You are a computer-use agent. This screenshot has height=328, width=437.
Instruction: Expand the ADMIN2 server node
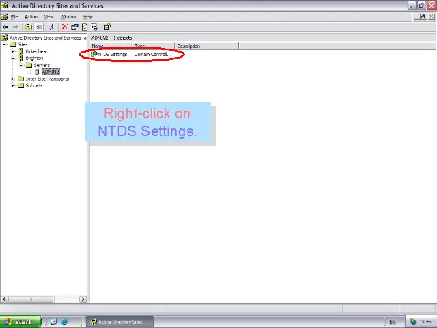click(x=29, y=72)
